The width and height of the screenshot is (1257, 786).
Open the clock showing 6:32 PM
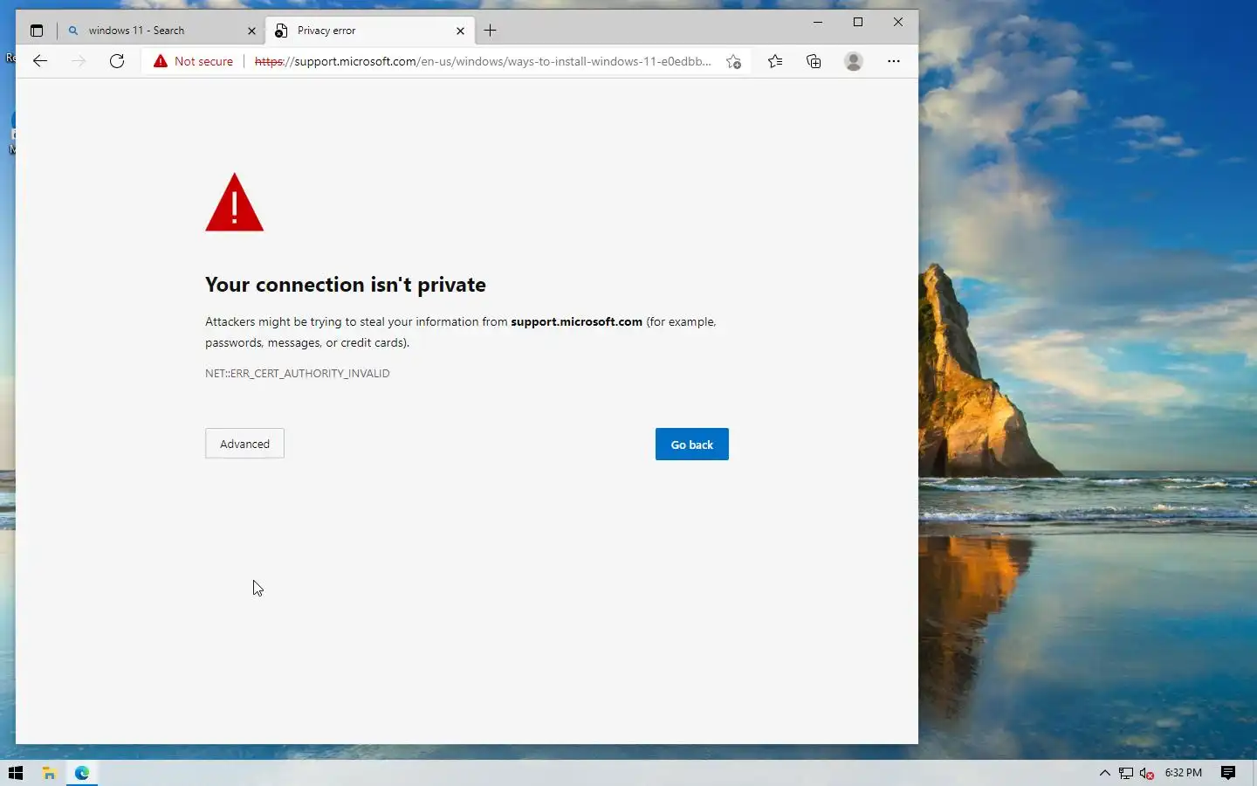pyautogui.click(x=1184, y=773)
